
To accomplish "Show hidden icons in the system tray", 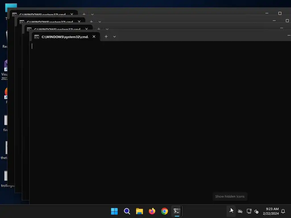I will 231,211.
